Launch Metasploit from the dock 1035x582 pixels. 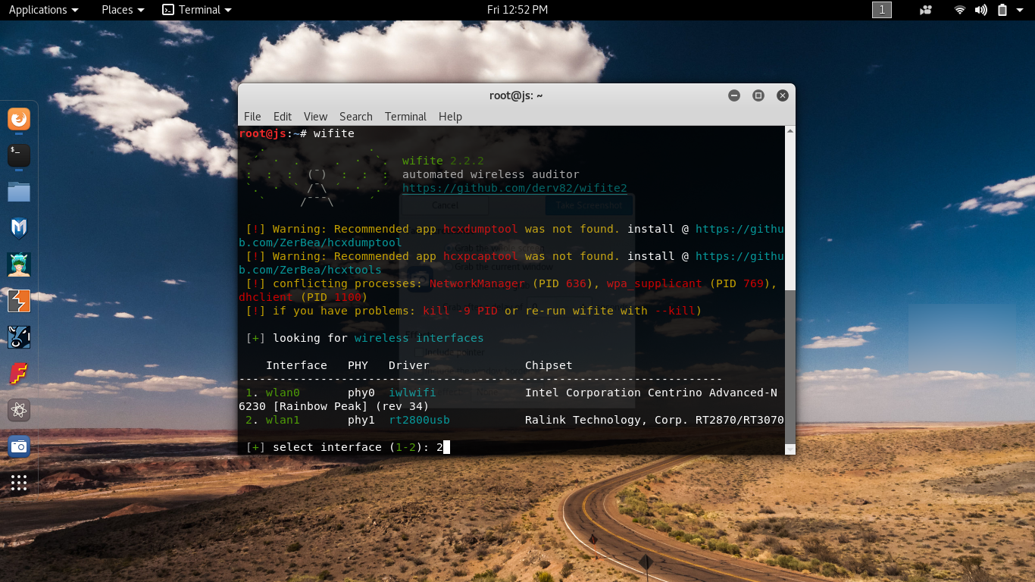(x=19, y=228)
